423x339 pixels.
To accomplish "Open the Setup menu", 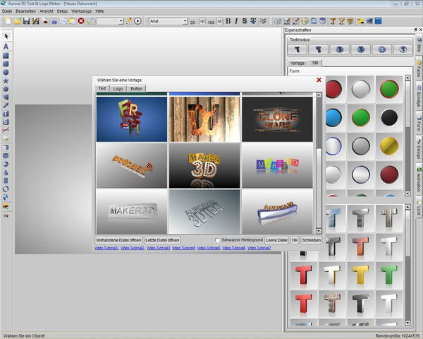I will (62, 11).
